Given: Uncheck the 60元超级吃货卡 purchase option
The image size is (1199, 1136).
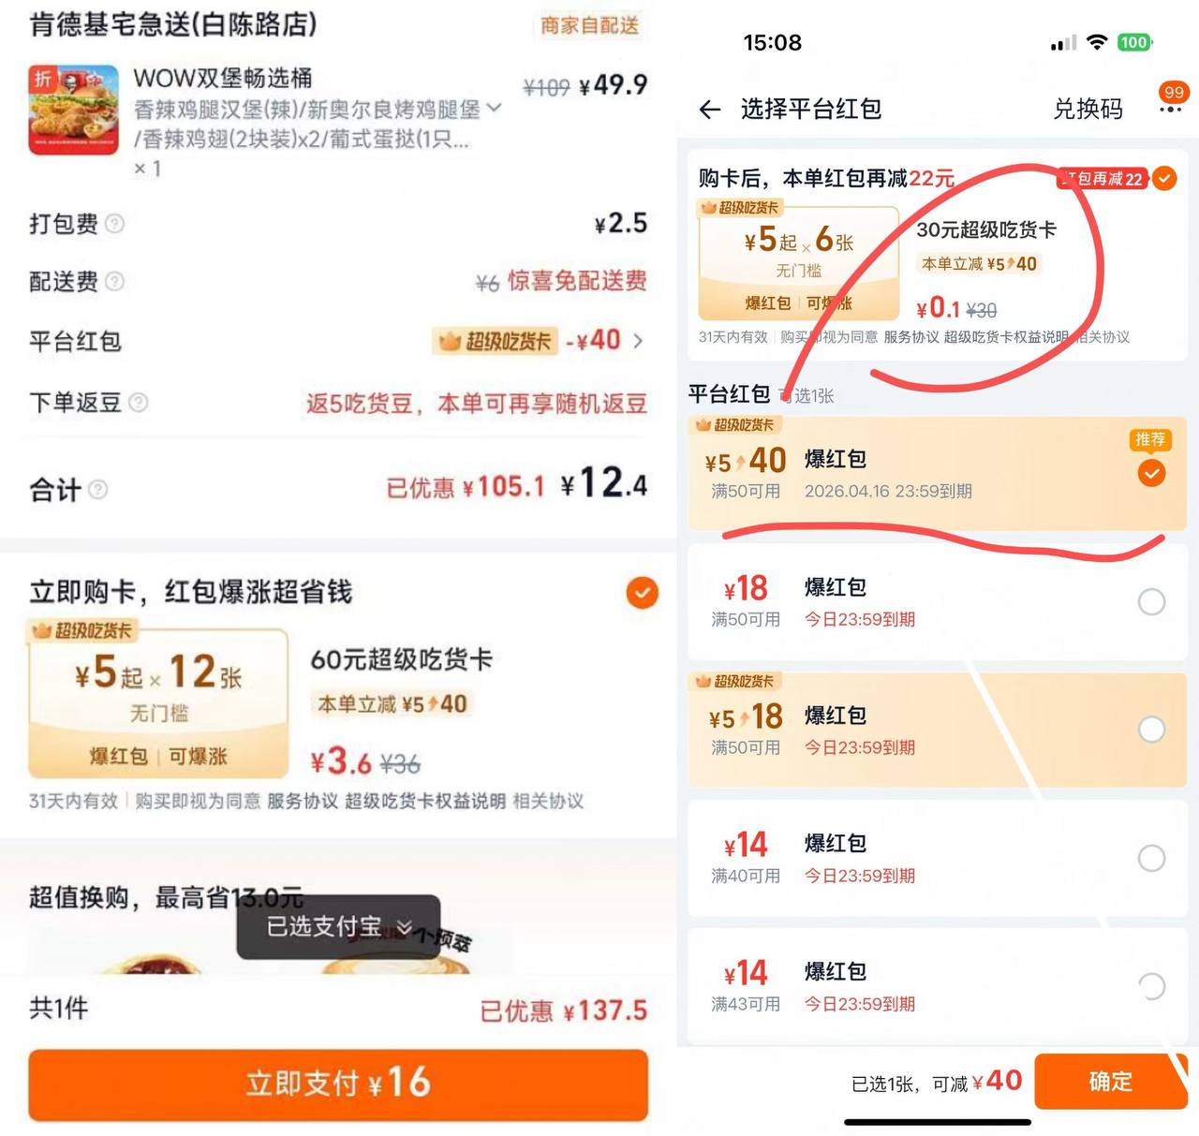Looking at the screenshot, I should click(x=642, y=593).
